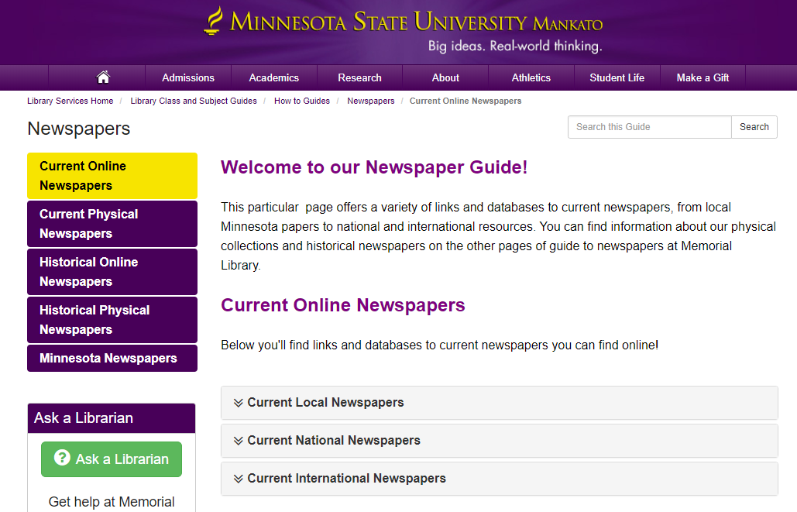Select the Research navigation item
Image resolution: width=797 pixels, height=512 pixels.
[359, 77]
